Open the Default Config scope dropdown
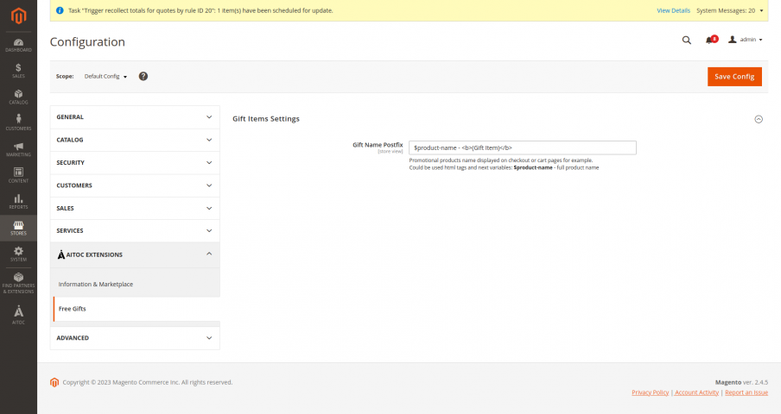 coord(105,77)
